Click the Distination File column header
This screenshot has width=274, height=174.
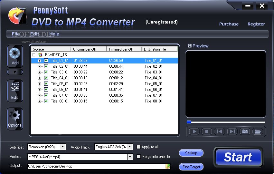(x=160, y=49)
